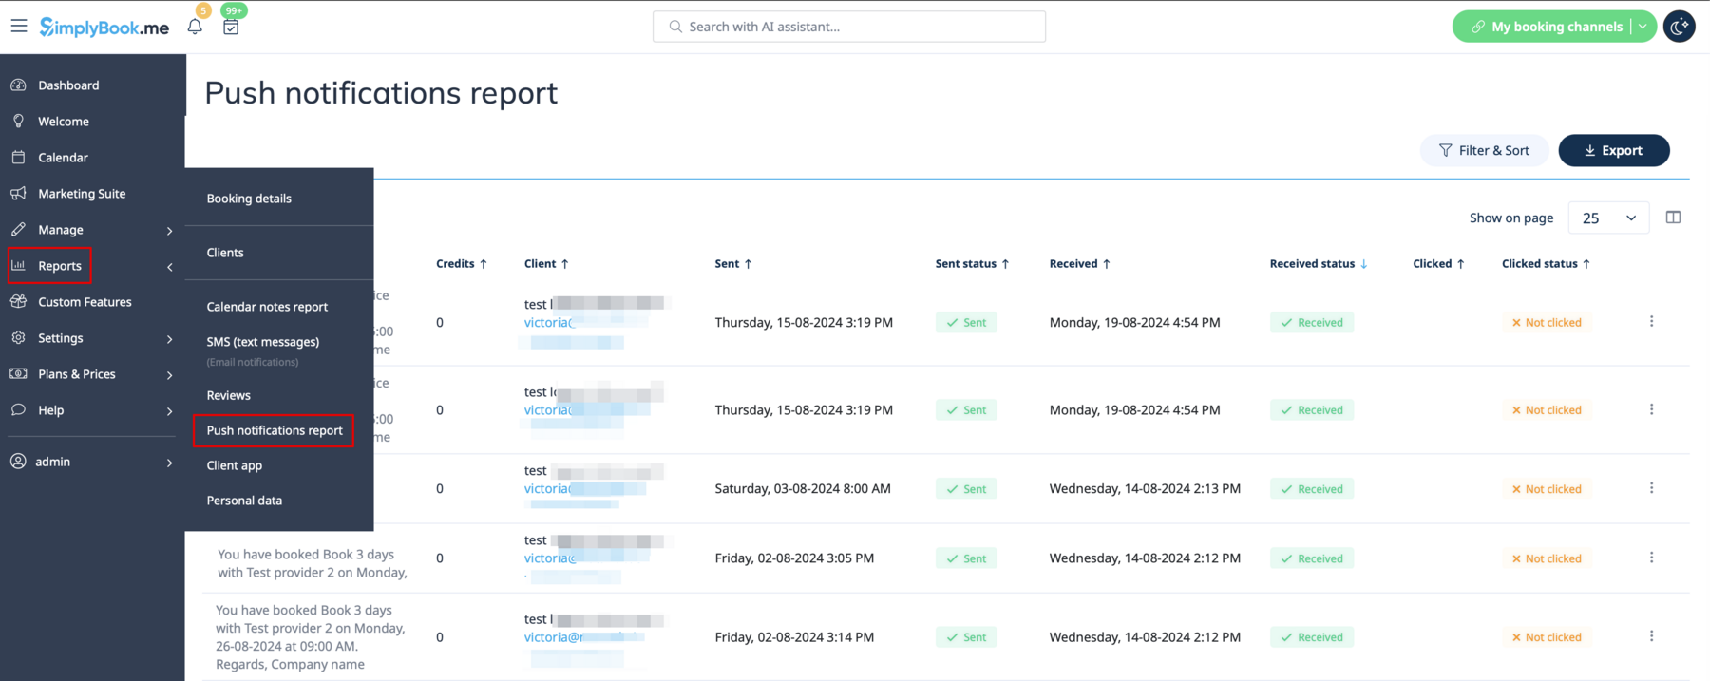Open the calendar bookings icon with 99+ badge
The height and width of the screenshot is (681, 1710).
click(231, 27)
